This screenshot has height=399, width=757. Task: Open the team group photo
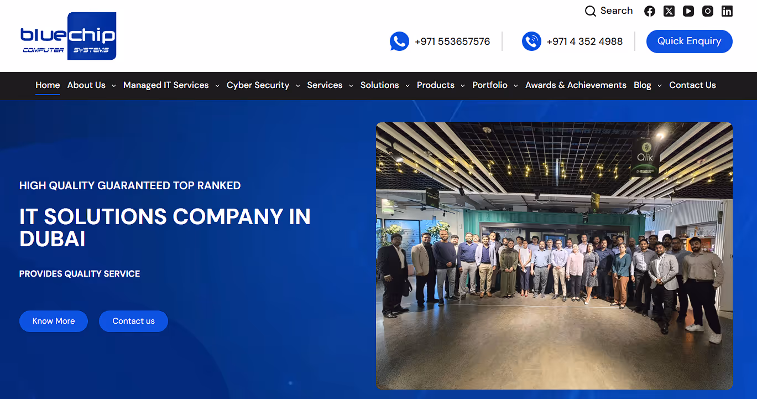(x=554, y=256)
